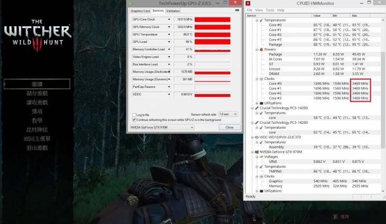Click the GPU Core Clock red graph
The height and width of the screenshot is (224, 386).
coord(212,19)
